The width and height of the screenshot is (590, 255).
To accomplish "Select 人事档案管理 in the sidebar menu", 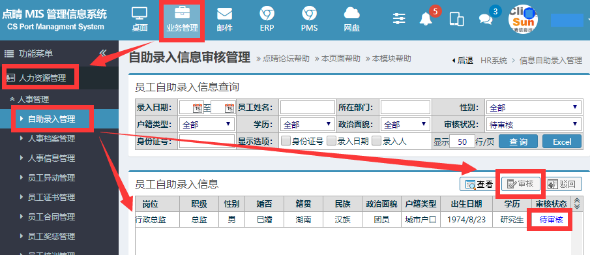I will point(51,139).
